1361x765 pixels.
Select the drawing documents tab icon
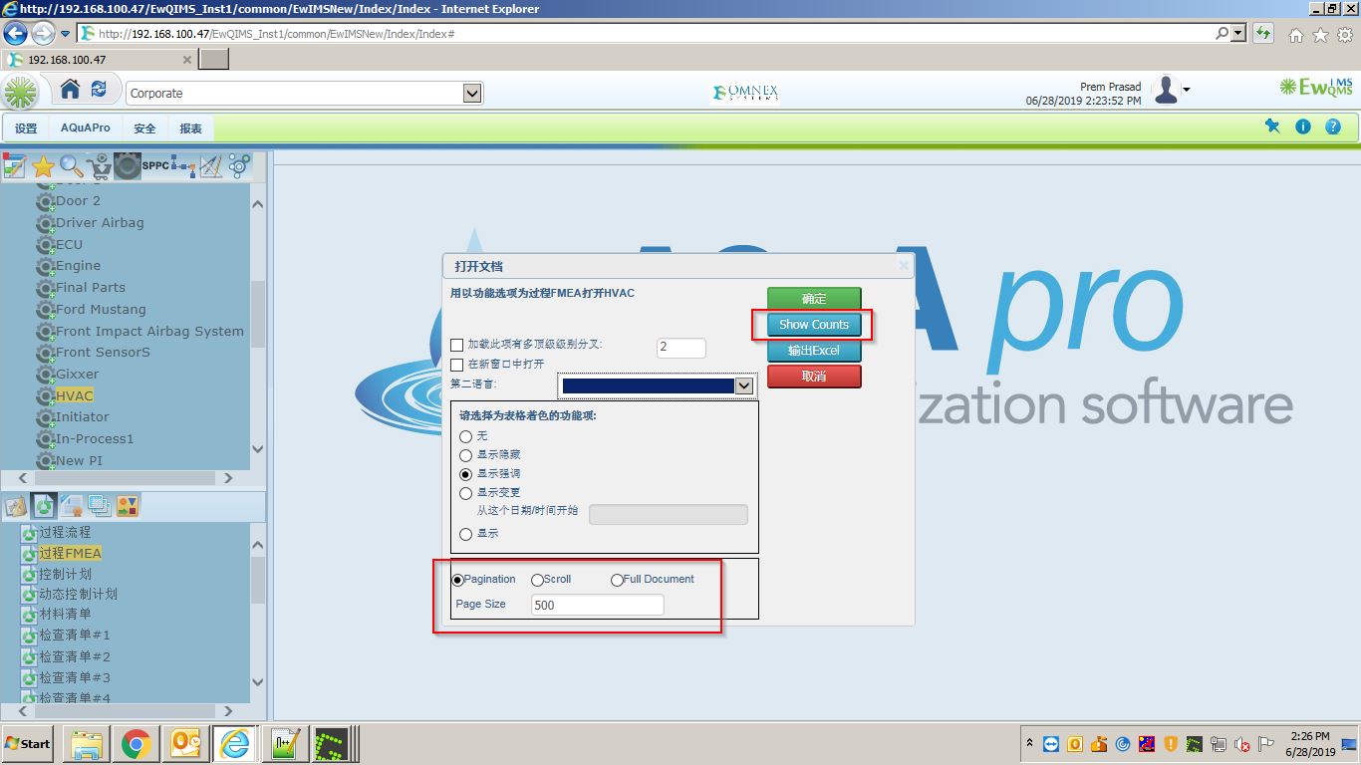(15, 506)
